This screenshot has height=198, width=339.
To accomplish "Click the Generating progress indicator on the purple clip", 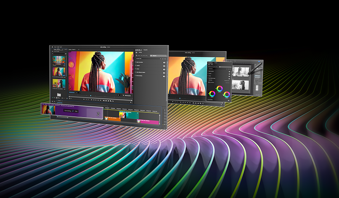I will tap(71, 111).
